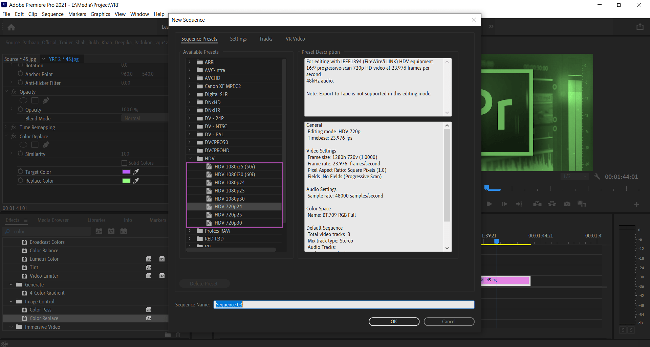Open the Effects panel hamburger menu
The height and width of the screenshot is (347, 650).
click(25, 220)
